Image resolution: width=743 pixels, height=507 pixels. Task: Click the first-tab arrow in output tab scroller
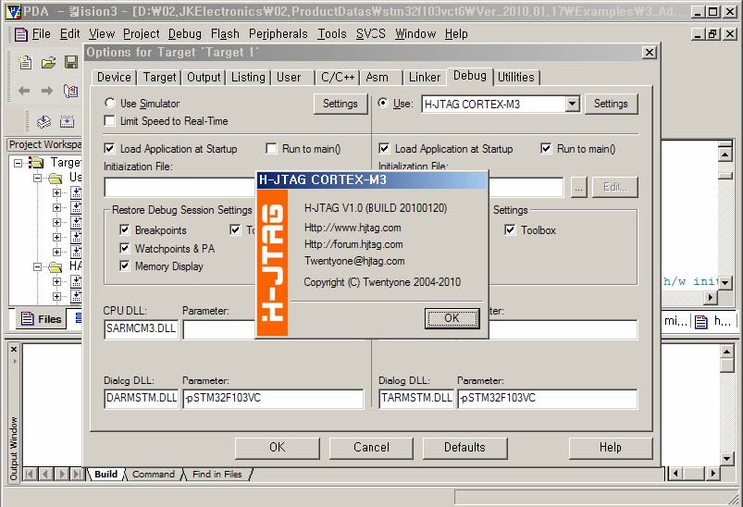[30, 474]
